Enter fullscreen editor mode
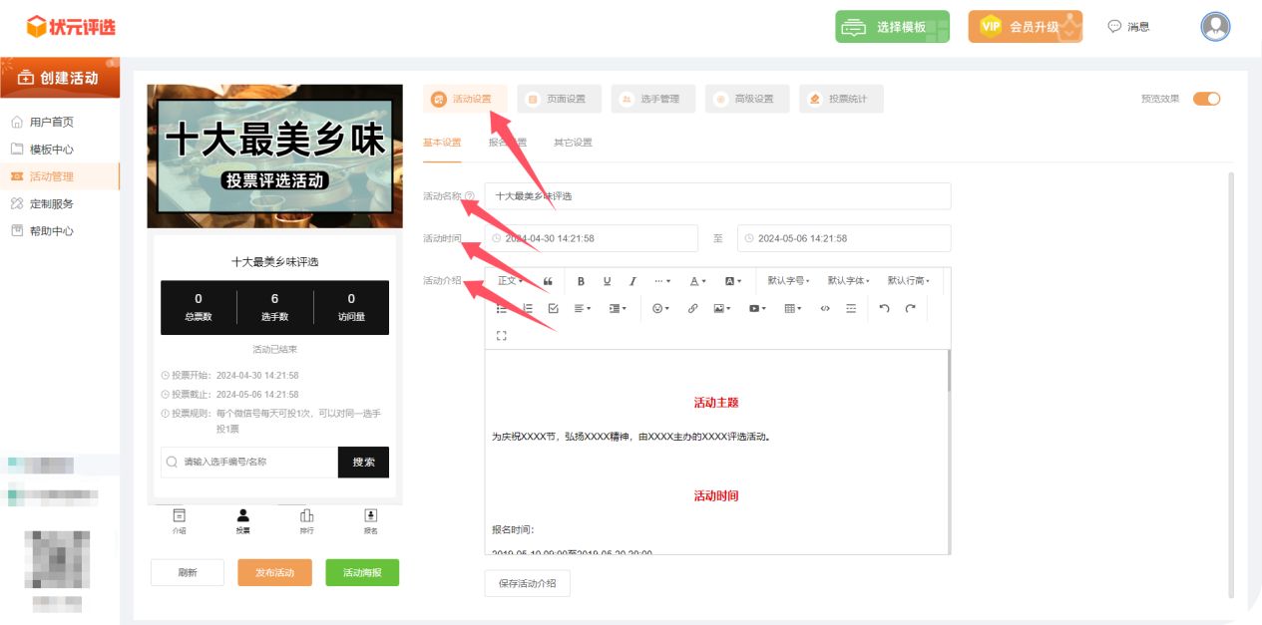Screen dimensions: 1262x625 coord(501,336)
